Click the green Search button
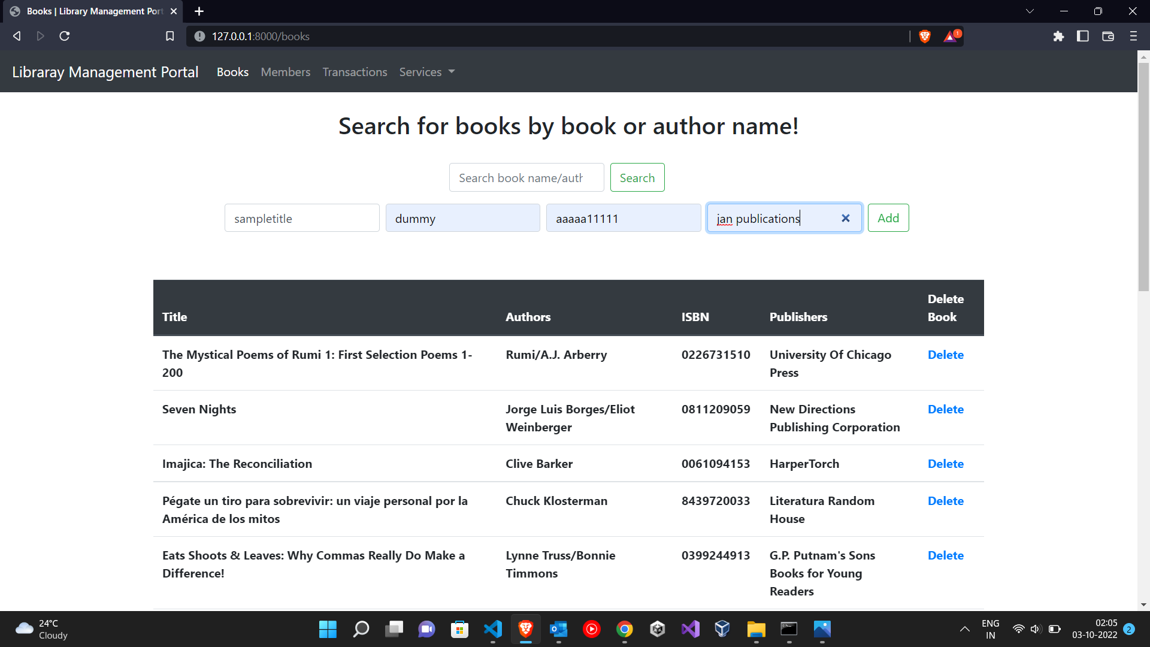1150x647 pixels. click(637, 177)
